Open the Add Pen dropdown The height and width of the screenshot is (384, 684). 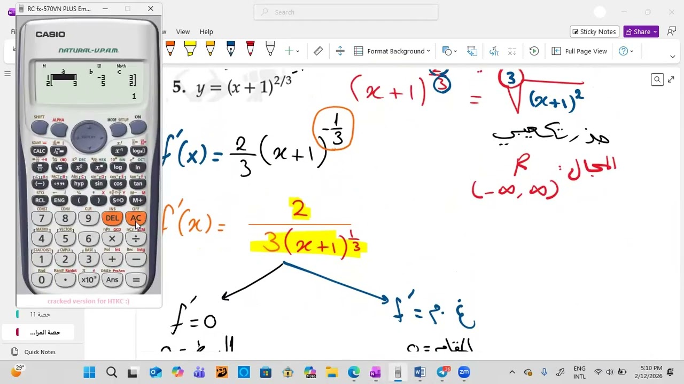[x=292, y=51]
